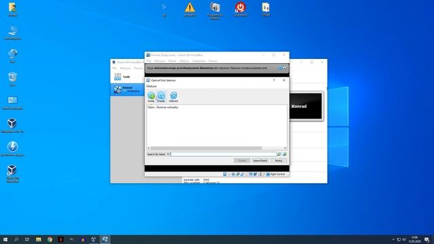The width and height of the screenshot is (434, 244).
Task: Click the Nazwa column header in the disk list
Action: [151, 107]
